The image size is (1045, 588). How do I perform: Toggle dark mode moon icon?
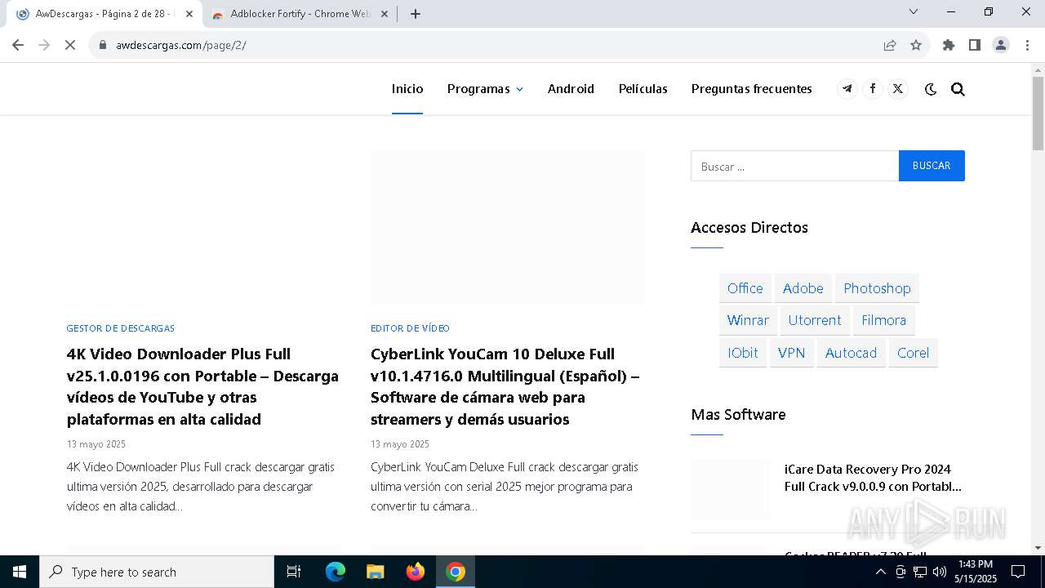coord(931,89)
